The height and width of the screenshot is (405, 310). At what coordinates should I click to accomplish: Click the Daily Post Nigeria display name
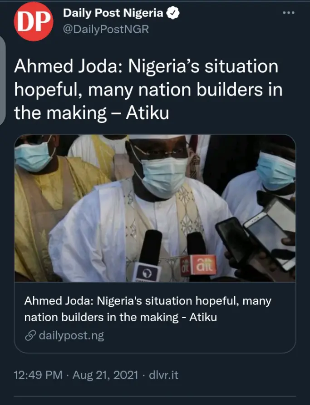(113, 14)
